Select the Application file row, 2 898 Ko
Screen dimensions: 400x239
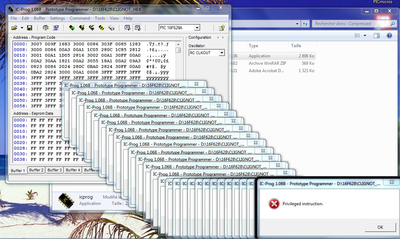[x=273, y=56]
